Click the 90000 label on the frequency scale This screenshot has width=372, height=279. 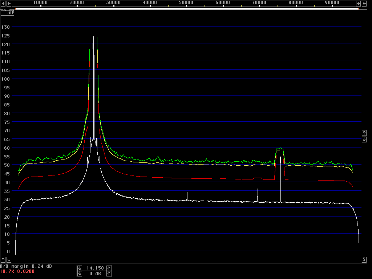[332, 3]
